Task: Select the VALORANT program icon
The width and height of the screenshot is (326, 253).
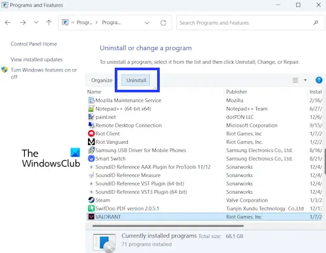Action: (91, 217)
